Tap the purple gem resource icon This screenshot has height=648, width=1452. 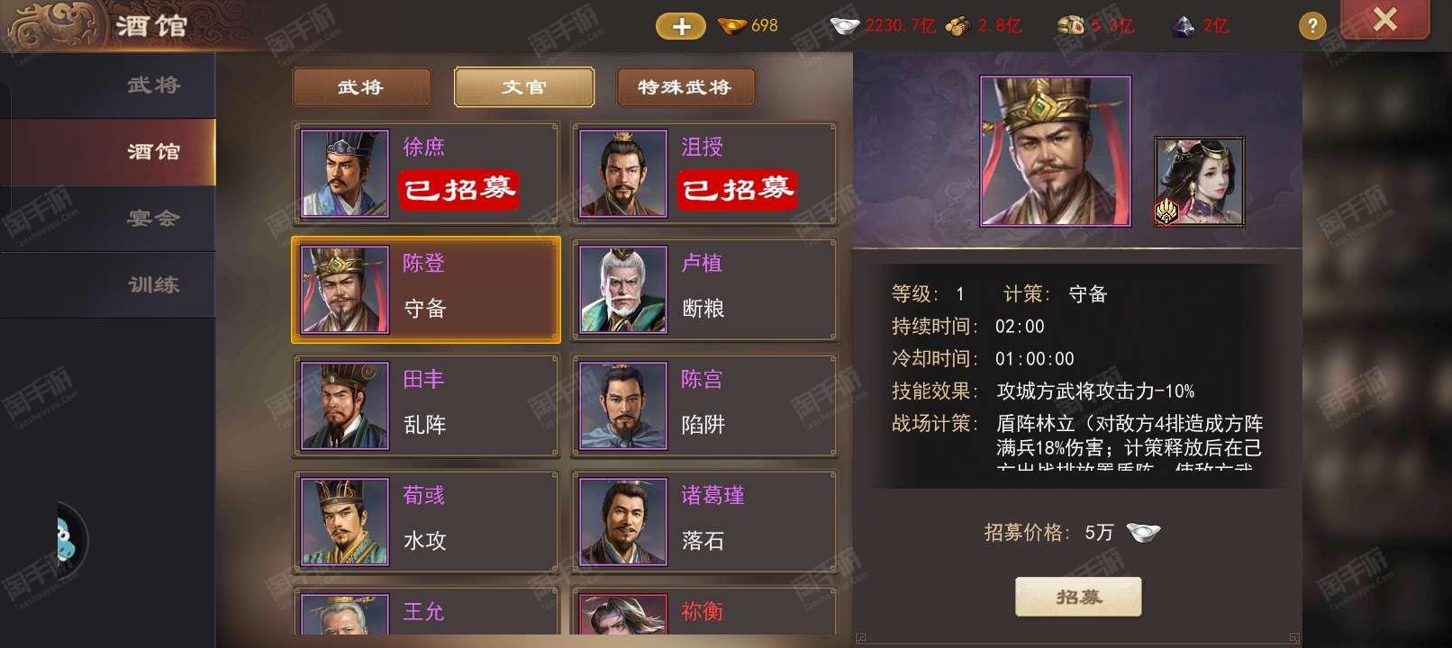[x=1182, y=26]
